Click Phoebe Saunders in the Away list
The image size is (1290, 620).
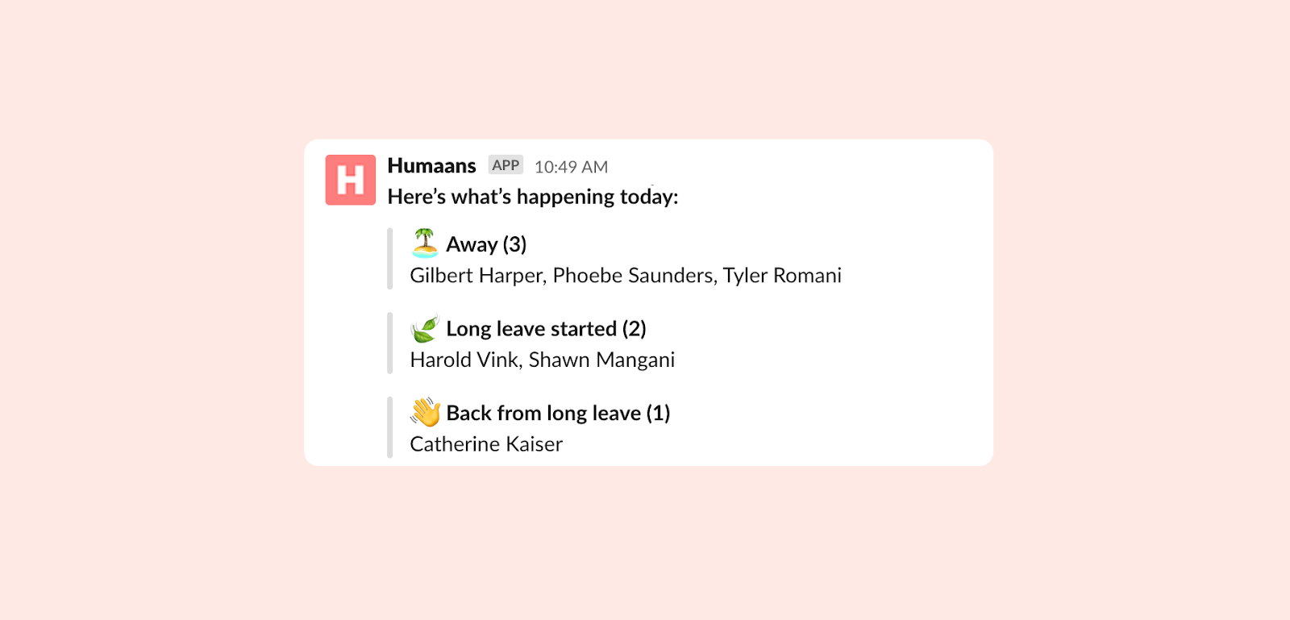(634, 276)
